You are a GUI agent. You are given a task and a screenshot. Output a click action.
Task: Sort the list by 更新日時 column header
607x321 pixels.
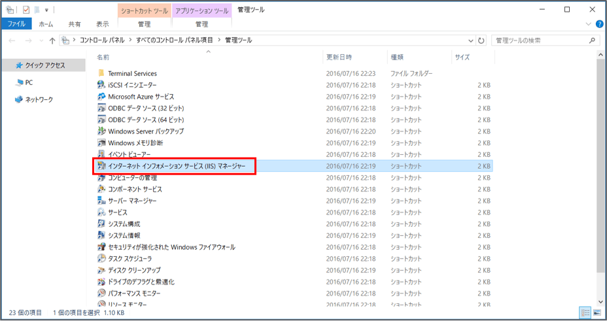(339, 58)
